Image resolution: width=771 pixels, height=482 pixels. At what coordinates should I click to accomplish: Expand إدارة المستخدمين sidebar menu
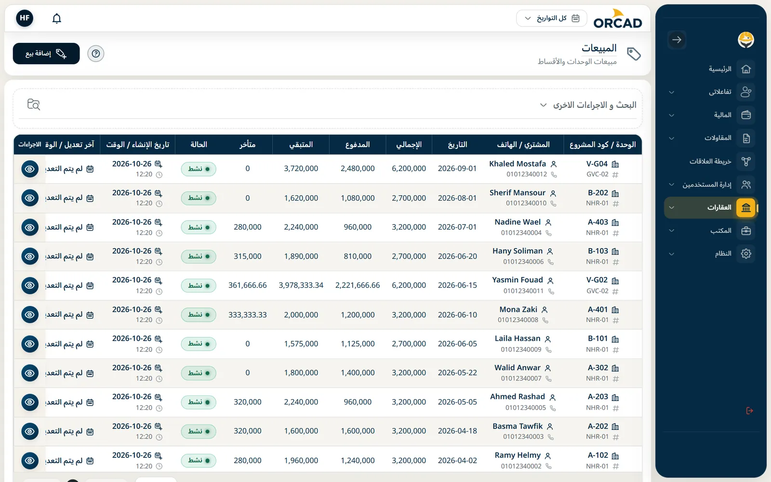tap(710, 185)
